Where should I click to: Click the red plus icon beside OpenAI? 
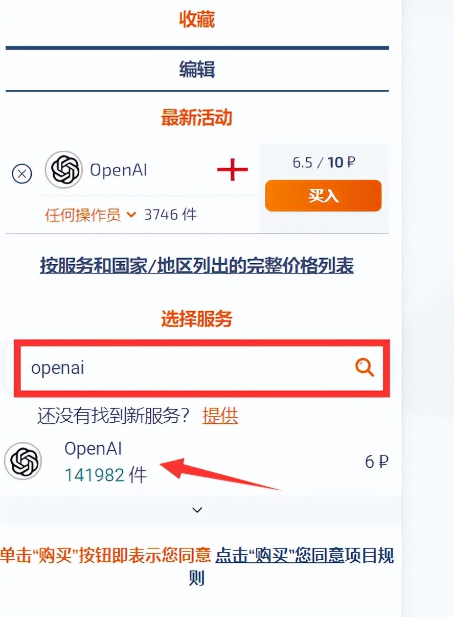(x=233, y=170)
